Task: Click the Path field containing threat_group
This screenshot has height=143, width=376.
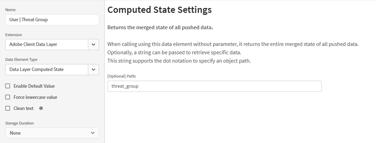Action: pyautogui.click(x=214, y=86)
